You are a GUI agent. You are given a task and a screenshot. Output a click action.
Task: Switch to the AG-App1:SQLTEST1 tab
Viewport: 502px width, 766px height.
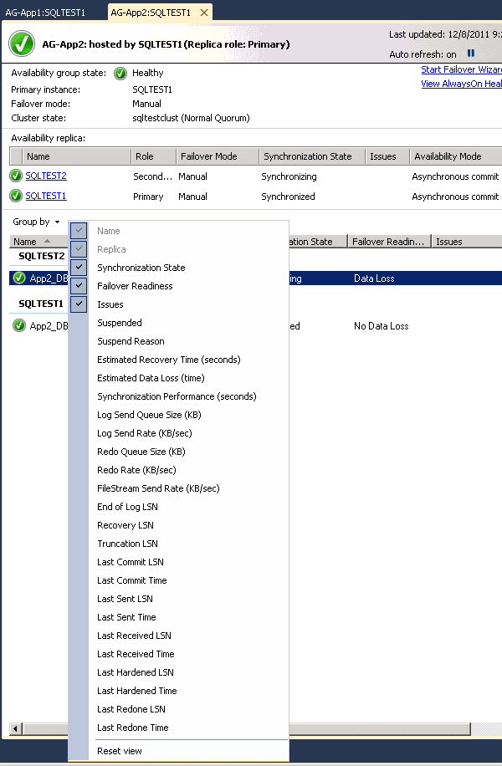45,13
